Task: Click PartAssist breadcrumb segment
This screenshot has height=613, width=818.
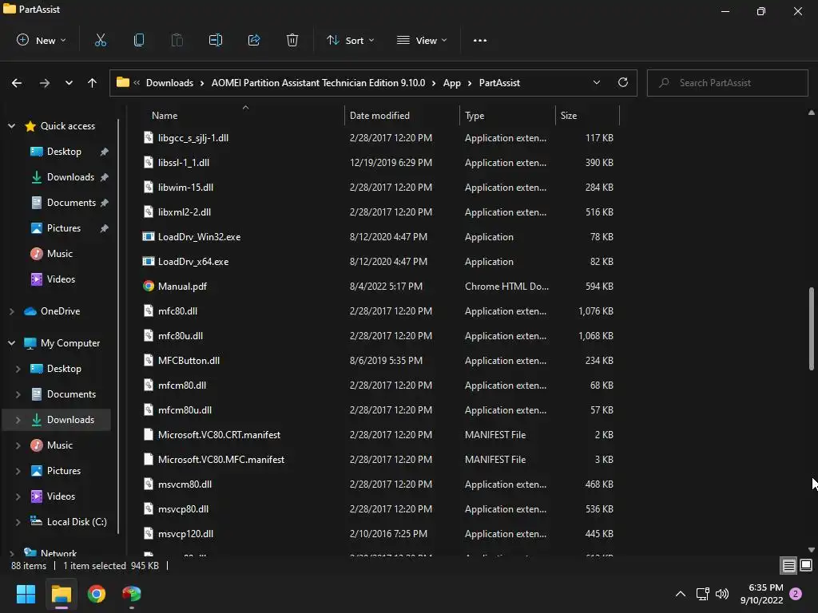Action: click(499, 83)
